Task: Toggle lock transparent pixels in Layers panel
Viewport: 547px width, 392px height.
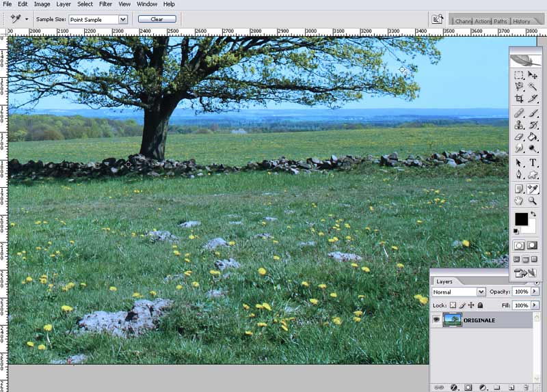Action: click(453, 305)
